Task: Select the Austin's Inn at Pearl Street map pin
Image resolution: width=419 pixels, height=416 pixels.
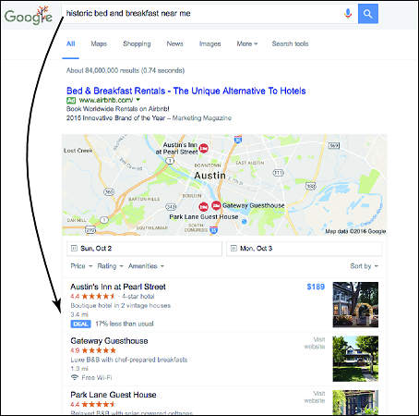Action: [x=203, y=149]
